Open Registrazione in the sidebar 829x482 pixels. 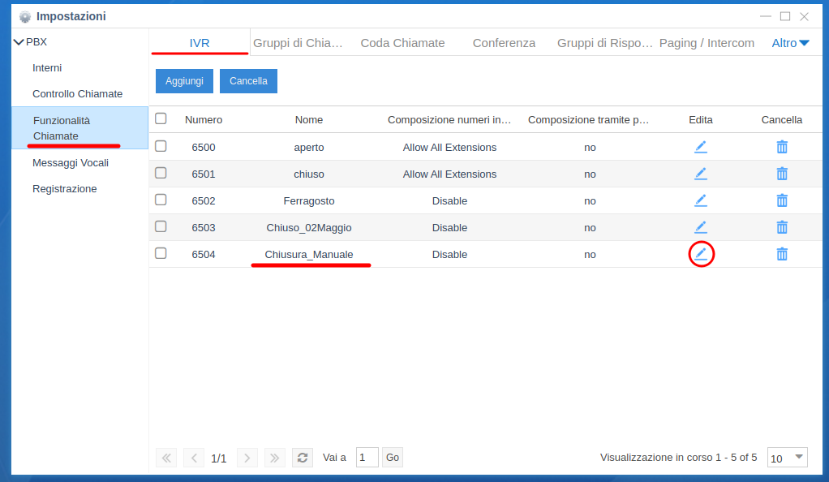pos(65,189)
